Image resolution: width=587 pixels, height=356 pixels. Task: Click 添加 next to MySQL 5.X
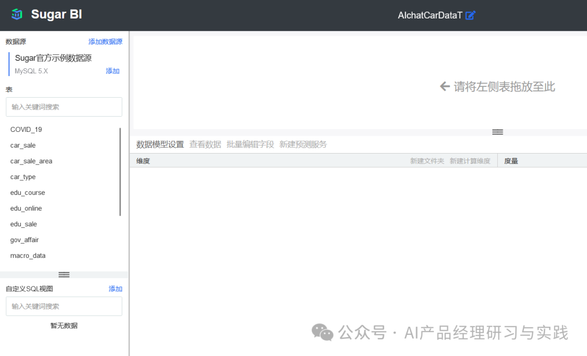pyautogui.click(x=113, y=71)
